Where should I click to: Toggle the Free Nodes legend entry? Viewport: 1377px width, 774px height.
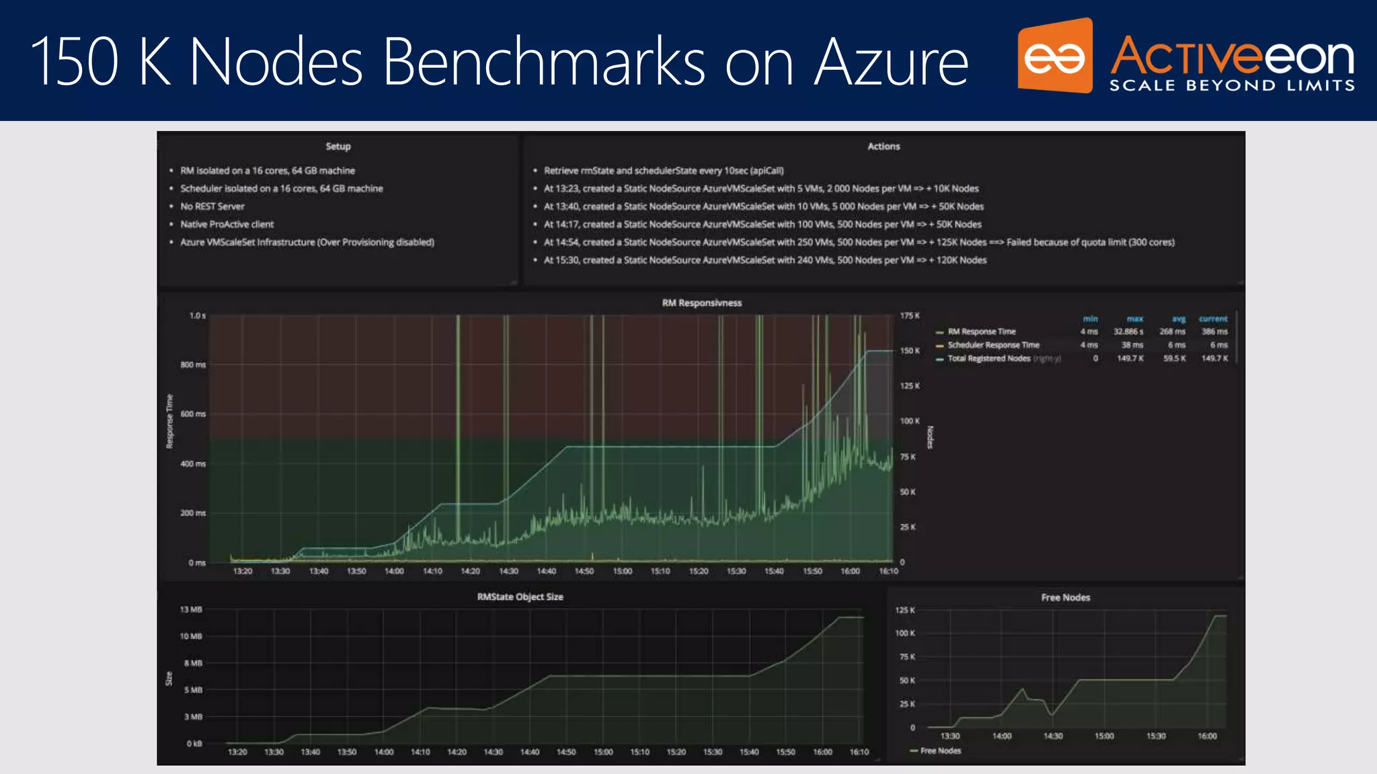[x=941, y=751]
